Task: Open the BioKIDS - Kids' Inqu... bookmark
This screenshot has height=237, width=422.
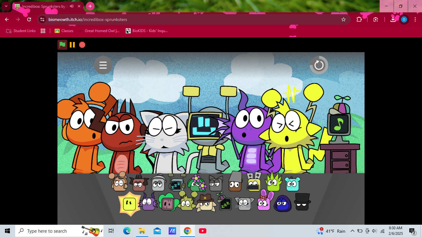Action: click(147, 31)
